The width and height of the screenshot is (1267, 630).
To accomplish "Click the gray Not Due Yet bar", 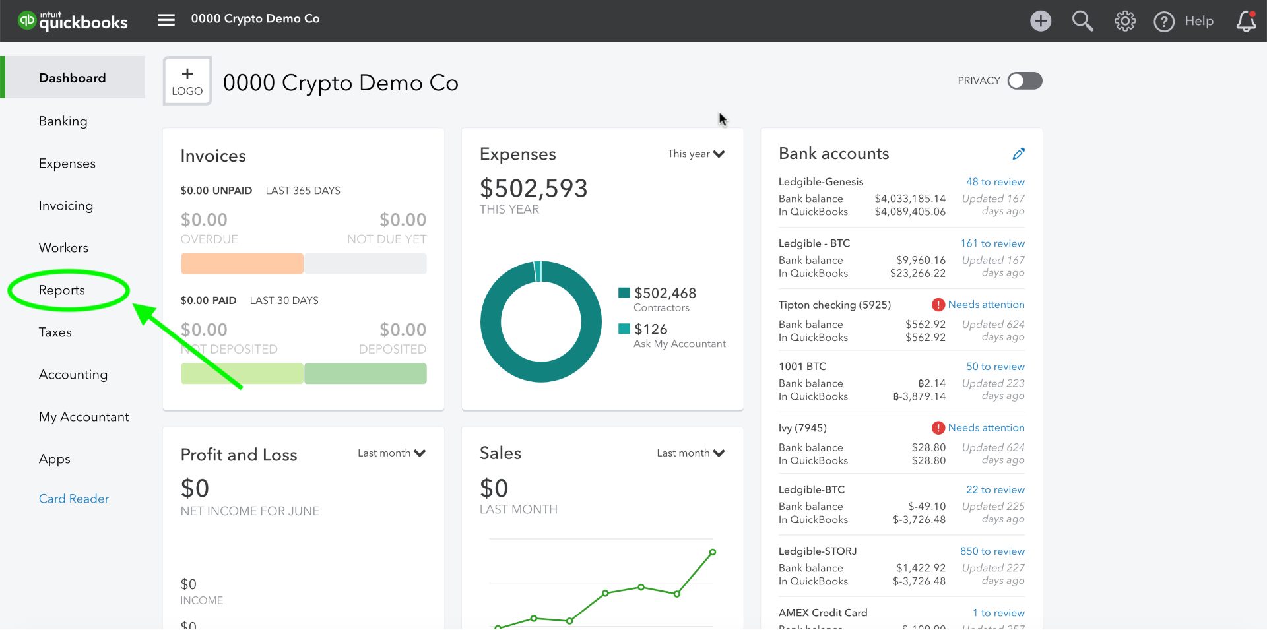I will click(366, 264).
